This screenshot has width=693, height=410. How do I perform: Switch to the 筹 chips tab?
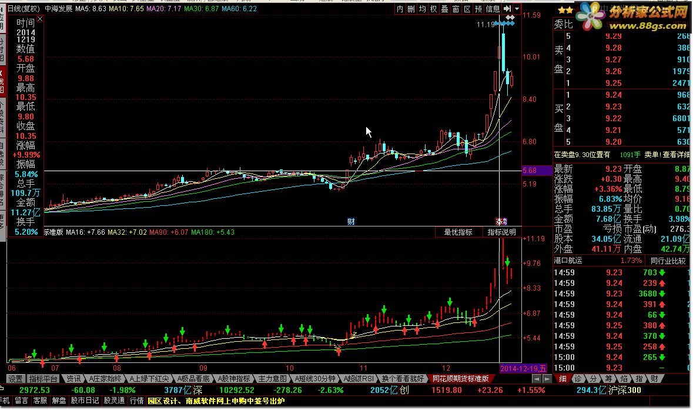608,379
